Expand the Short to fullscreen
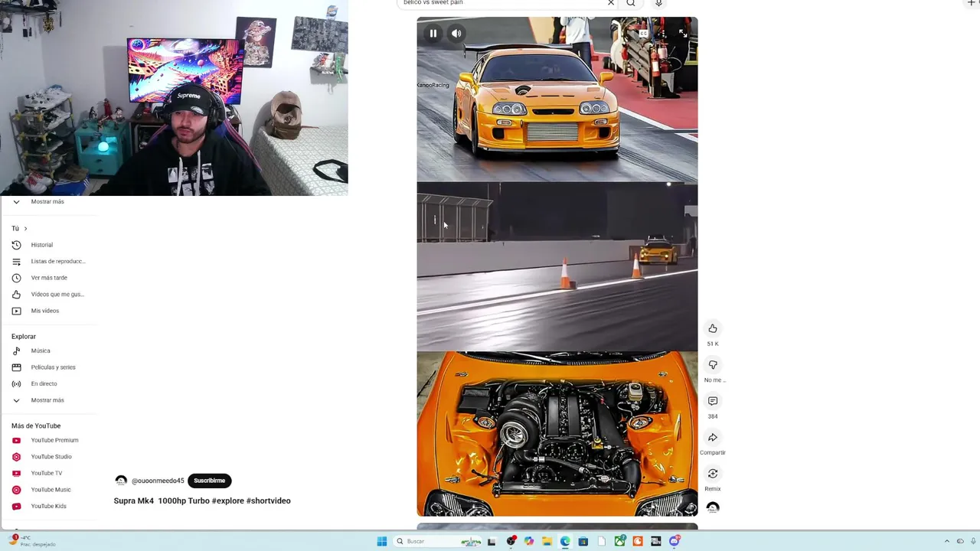The height and width of the screenshot is (551, 980). (682, 34)
